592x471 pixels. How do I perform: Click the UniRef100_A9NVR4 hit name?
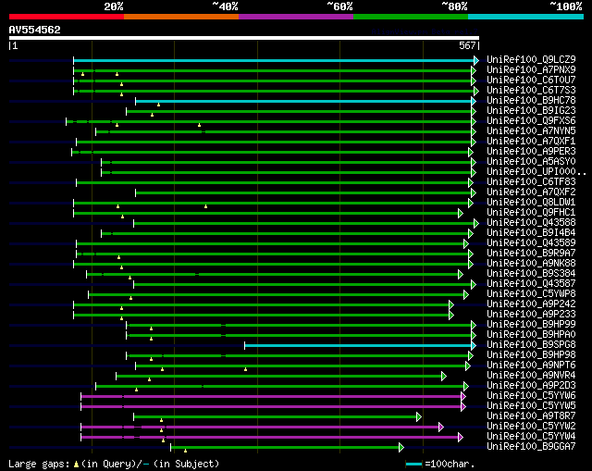tap(531, 376)
